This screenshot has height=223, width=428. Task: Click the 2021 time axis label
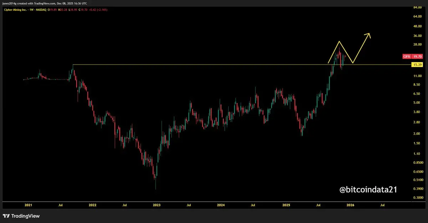[x=28, y=205]
